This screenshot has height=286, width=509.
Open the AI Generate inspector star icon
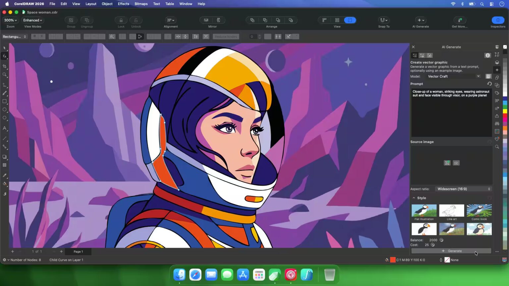[x=497, y=70]
